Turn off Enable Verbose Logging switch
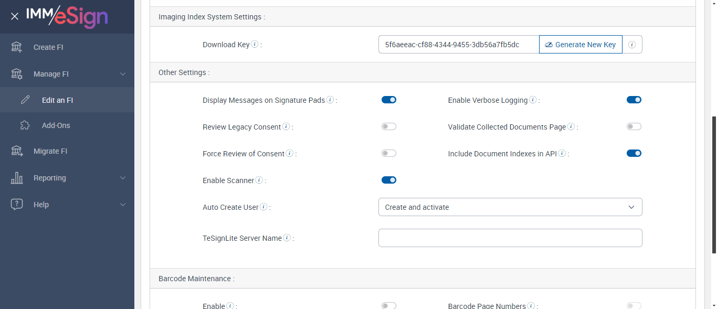717x309 pixels. click(634, 100)
